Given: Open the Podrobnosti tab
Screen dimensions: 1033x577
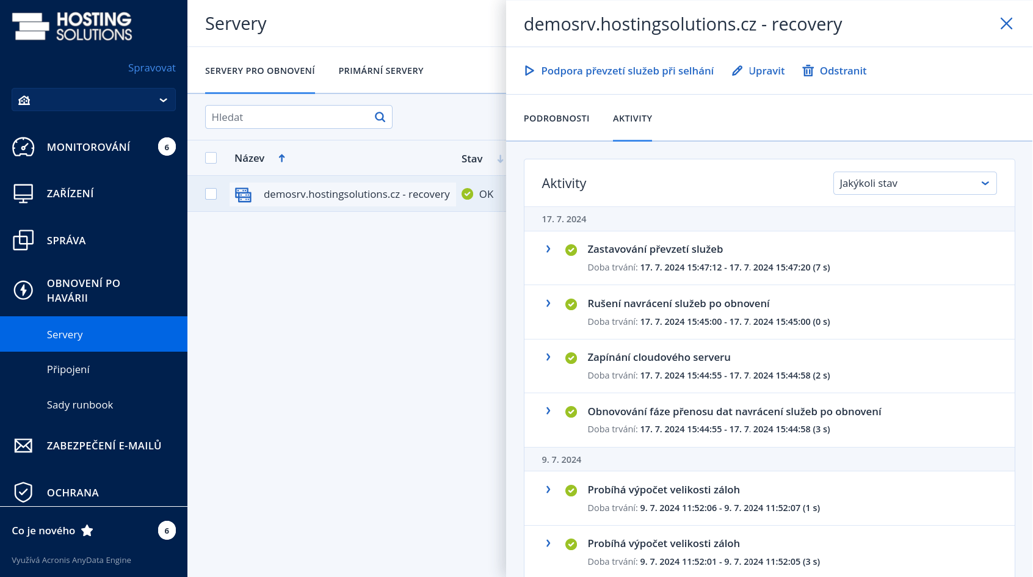Looking at the screenshot, I should click(x=556, y=118).
